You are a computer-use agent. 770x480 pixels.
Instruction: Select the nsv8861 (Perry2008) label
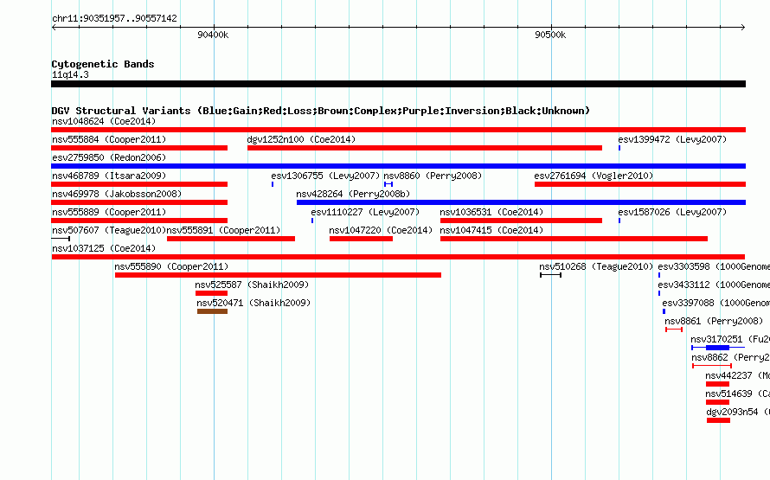[x=714, y=322]
